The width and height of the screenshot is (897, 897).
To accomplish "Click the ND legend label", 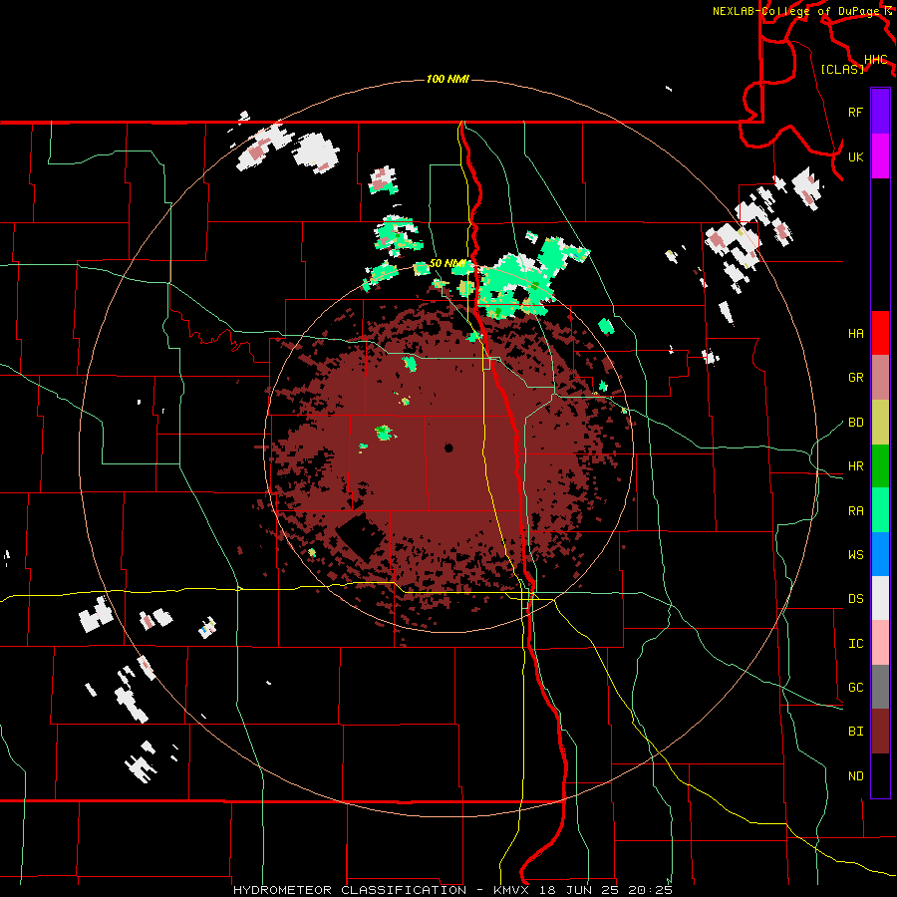I will [x=855, y=776].
